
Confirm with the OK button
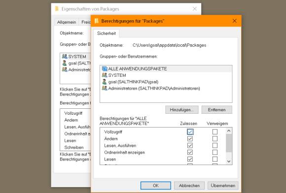[156, 186]
